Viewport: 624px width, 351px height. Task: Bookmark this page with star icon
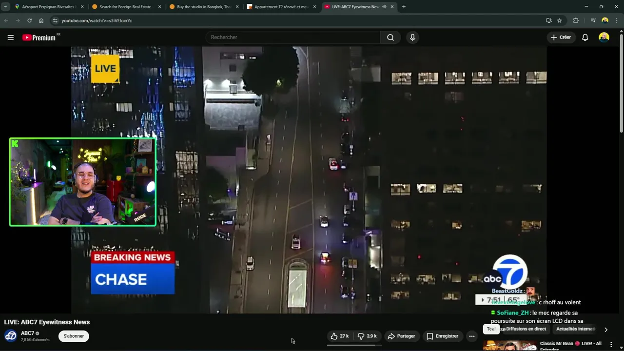[x=560, y=20]
